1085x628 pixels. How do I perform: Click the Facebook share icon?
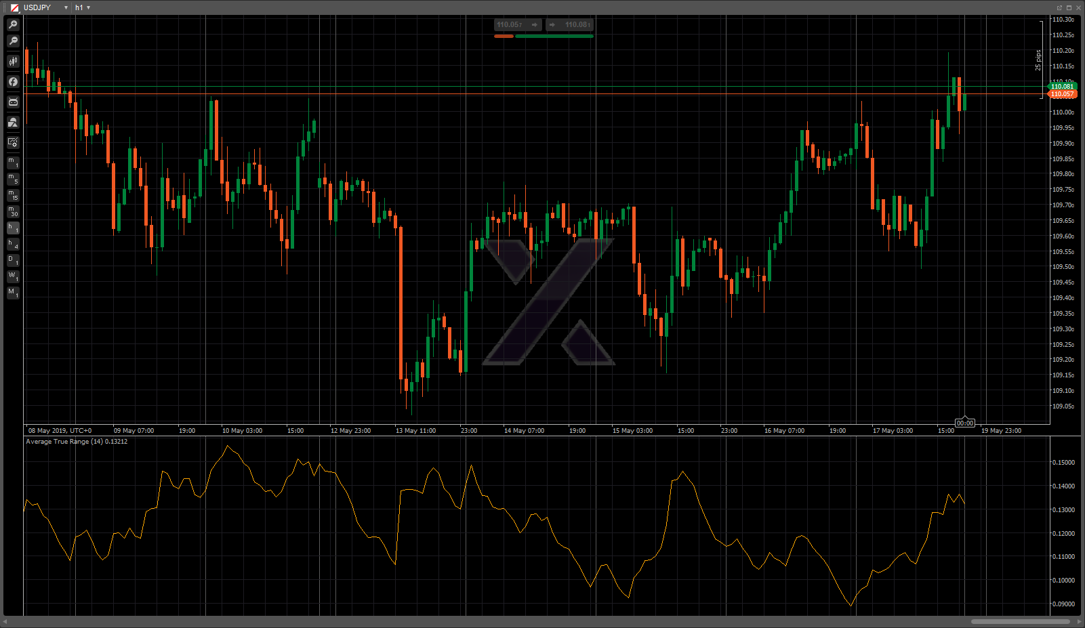[13, 82]
